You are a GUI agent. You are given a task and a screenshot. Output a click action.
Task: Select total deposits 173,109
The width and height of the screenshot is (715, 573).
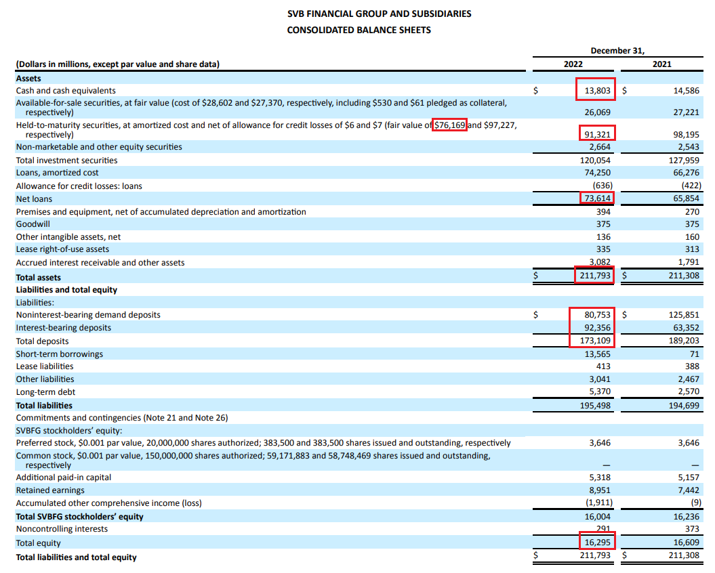[595, 341]
